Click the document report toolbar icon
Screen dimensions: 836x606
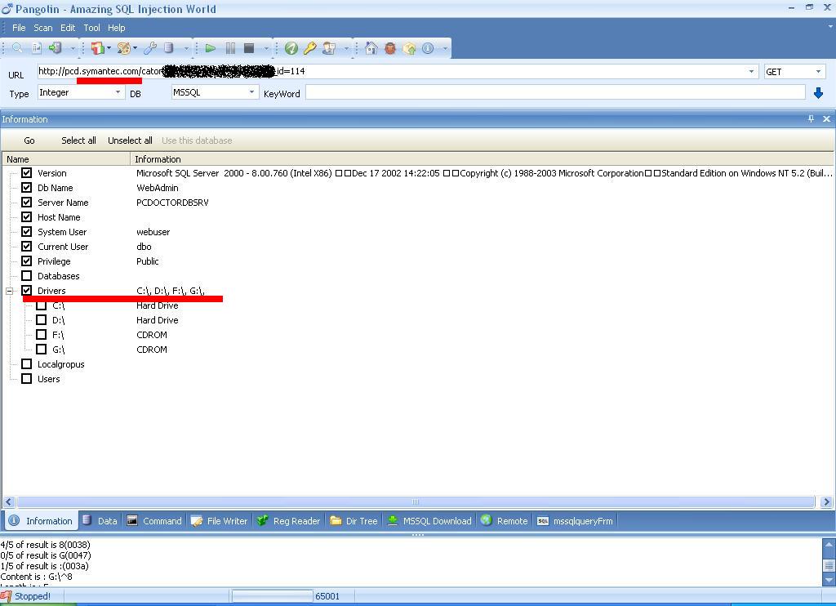coord(36,48)
